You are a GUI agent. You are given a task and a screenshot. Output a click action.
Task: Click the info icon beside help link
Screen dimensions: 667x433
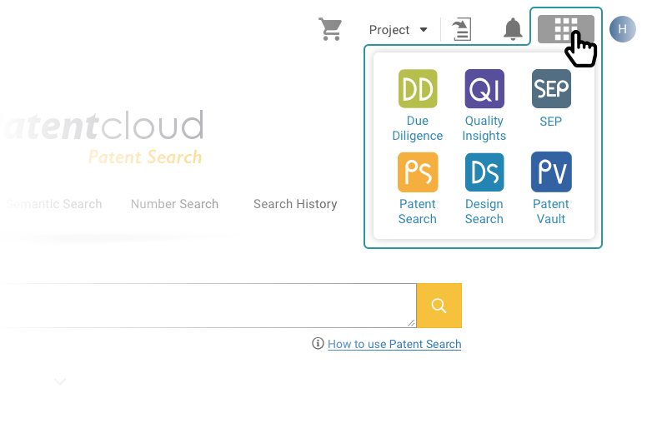click(318, 343)
